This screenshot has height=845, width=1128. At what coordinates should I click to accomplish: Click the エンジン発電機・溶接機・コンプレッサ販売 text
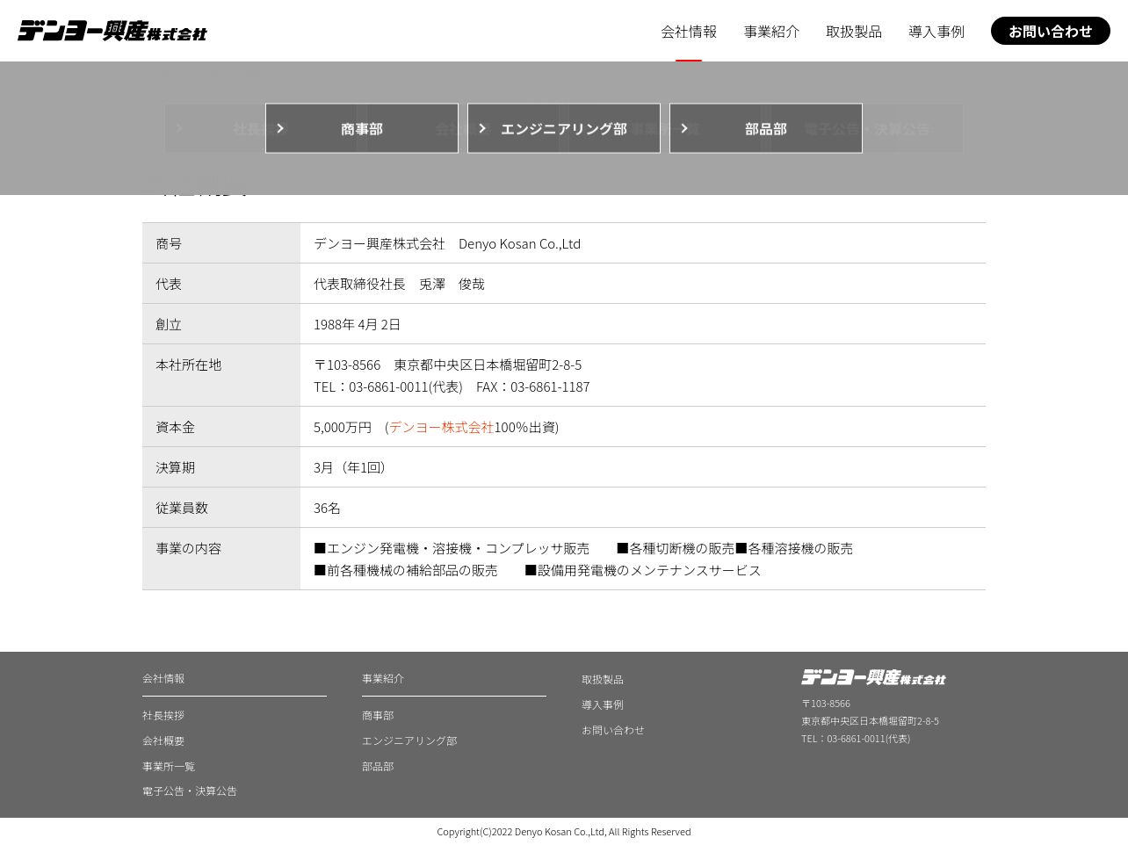pos(452,548)
